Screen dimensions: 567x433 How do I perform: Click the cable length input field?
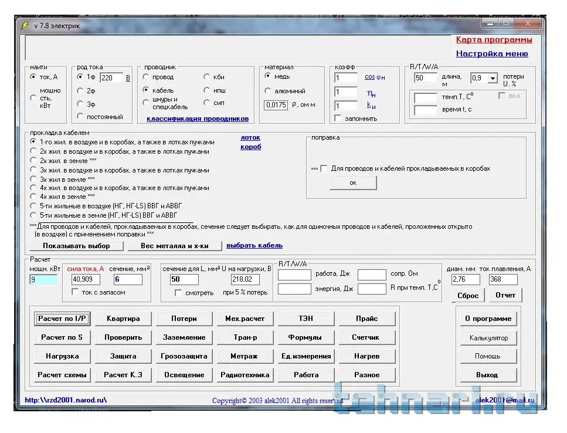[426, 77]
